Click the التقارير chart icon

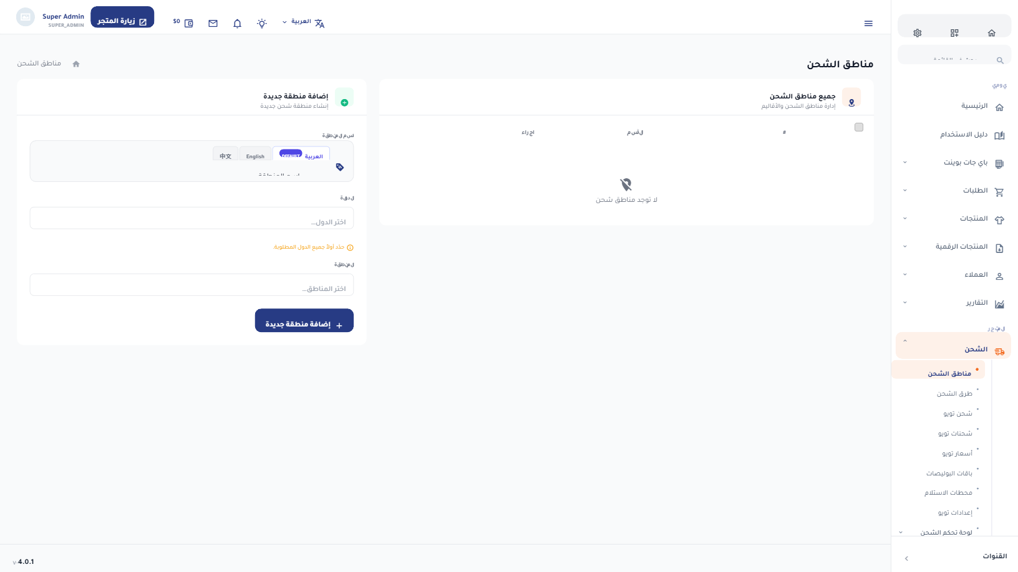(x=999, y=303)
